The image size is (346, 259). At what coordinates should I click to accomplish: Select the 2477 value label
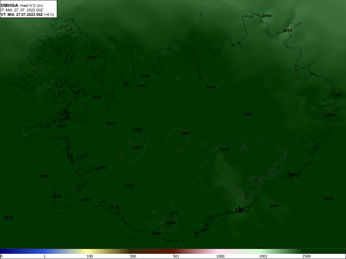tap(174, 213)
